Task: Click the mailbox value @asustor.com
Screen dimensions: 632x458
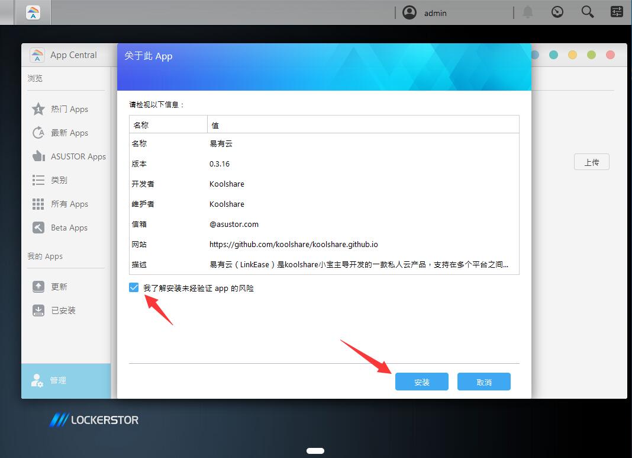Action: point(234,225)
